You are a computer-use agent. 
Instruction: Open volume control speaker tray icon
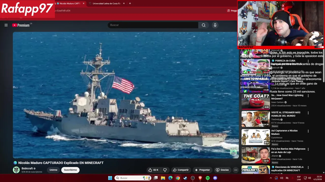coord(309,178)
